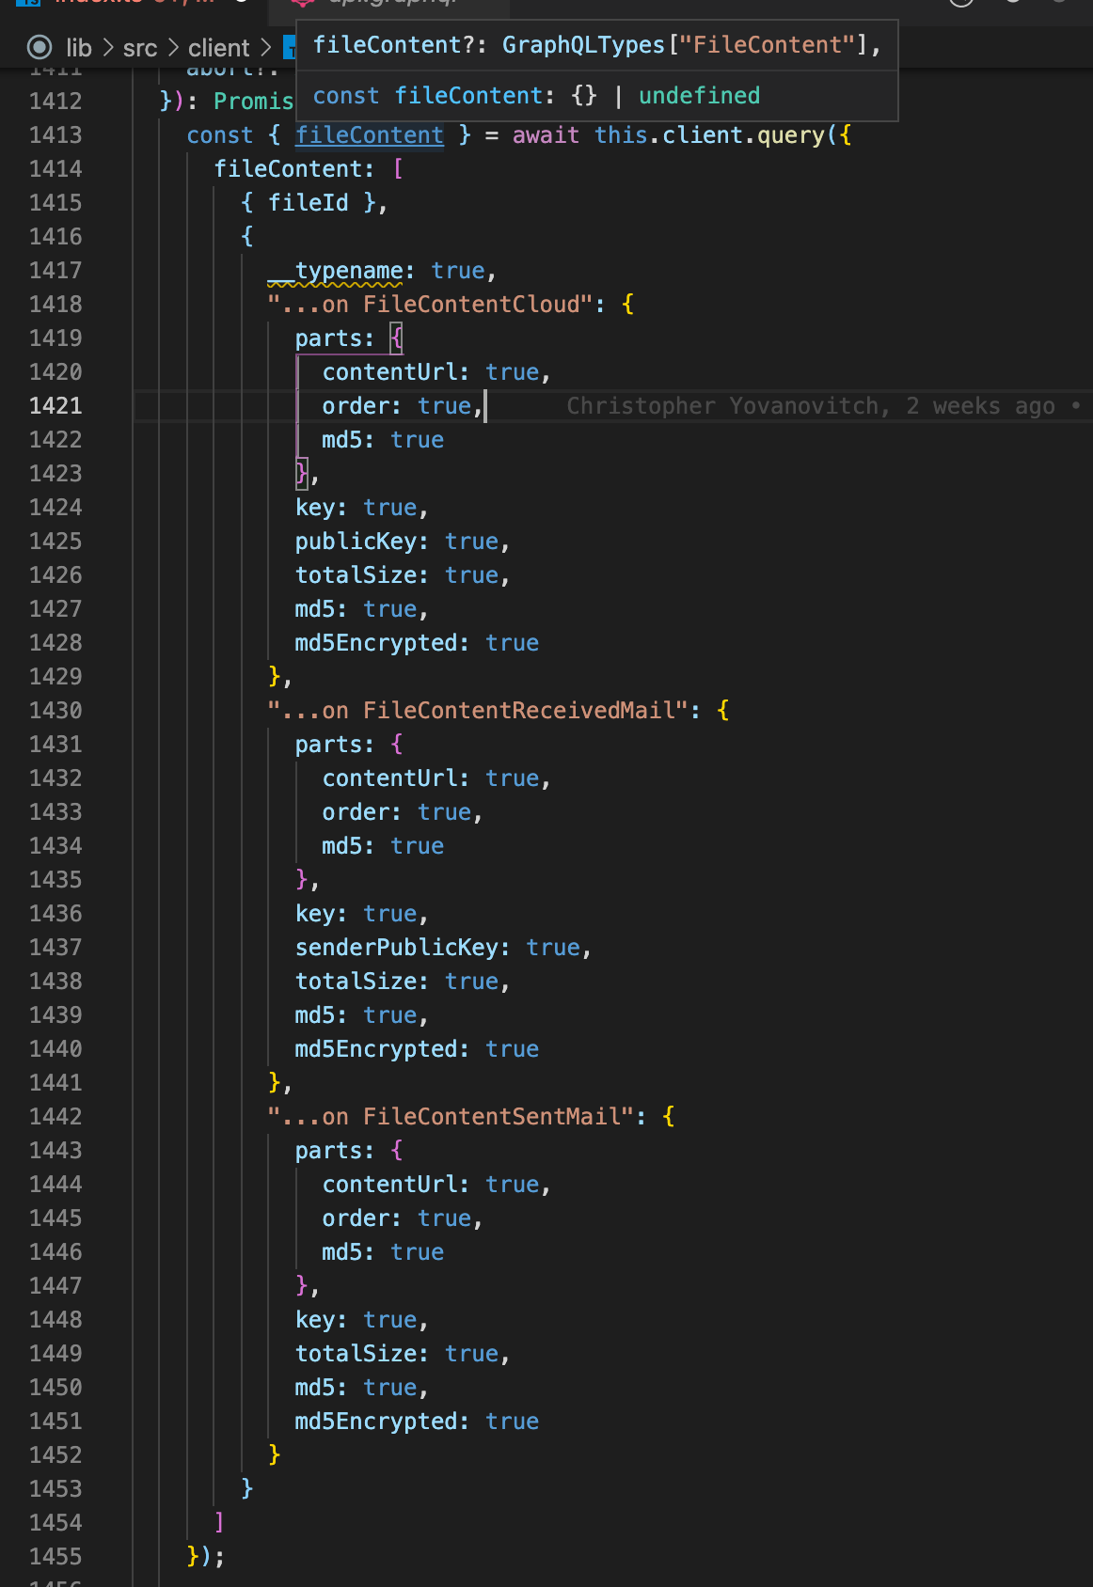This screenshot has height=1587, width=1093.
Task: Click 'md5' on line 1427
Action: point(315,609)
